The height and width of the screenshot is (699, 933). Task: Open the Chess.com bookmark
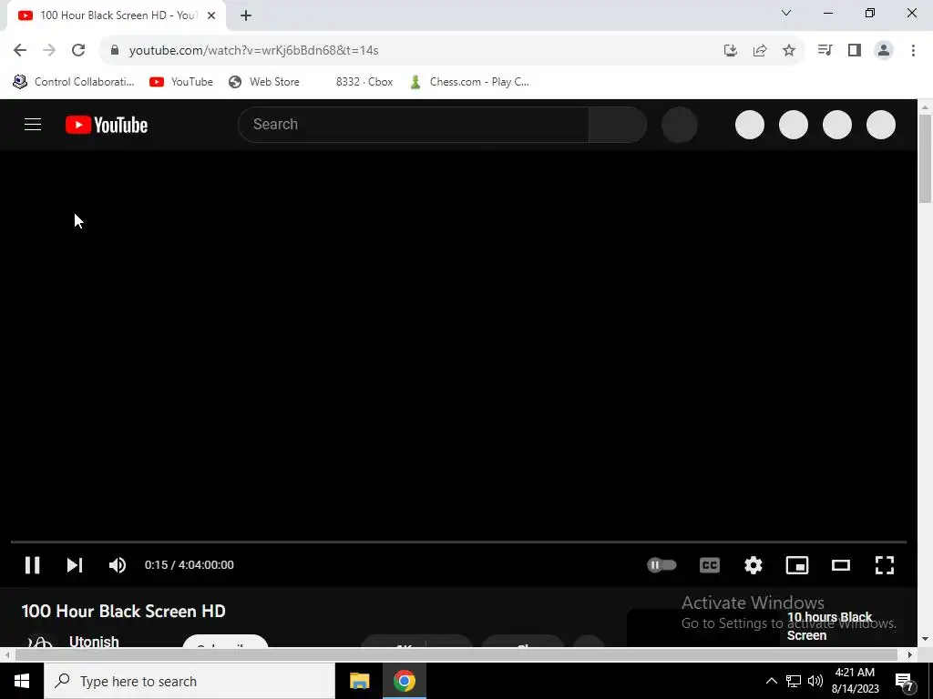(x=470, y=81)
